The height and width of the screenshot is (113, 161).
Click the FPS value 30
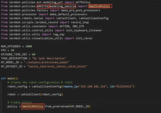tap(12, 50)
